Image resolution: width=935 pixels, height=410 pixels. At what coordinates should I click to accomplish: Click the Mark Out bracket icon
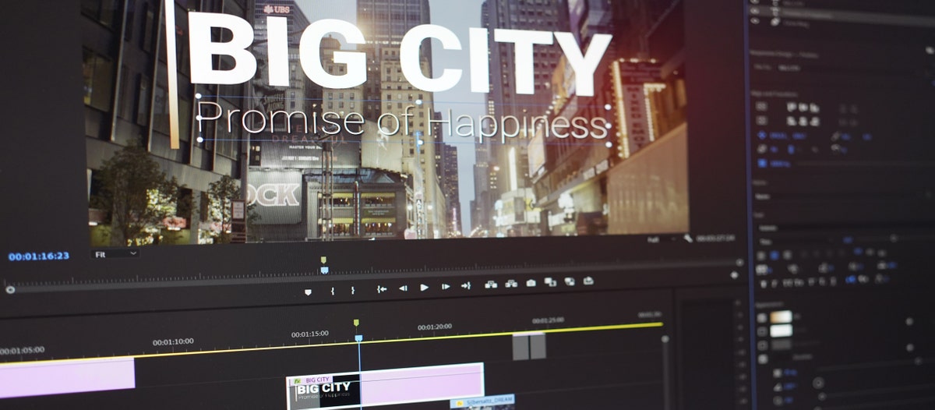tap(353, 290)
